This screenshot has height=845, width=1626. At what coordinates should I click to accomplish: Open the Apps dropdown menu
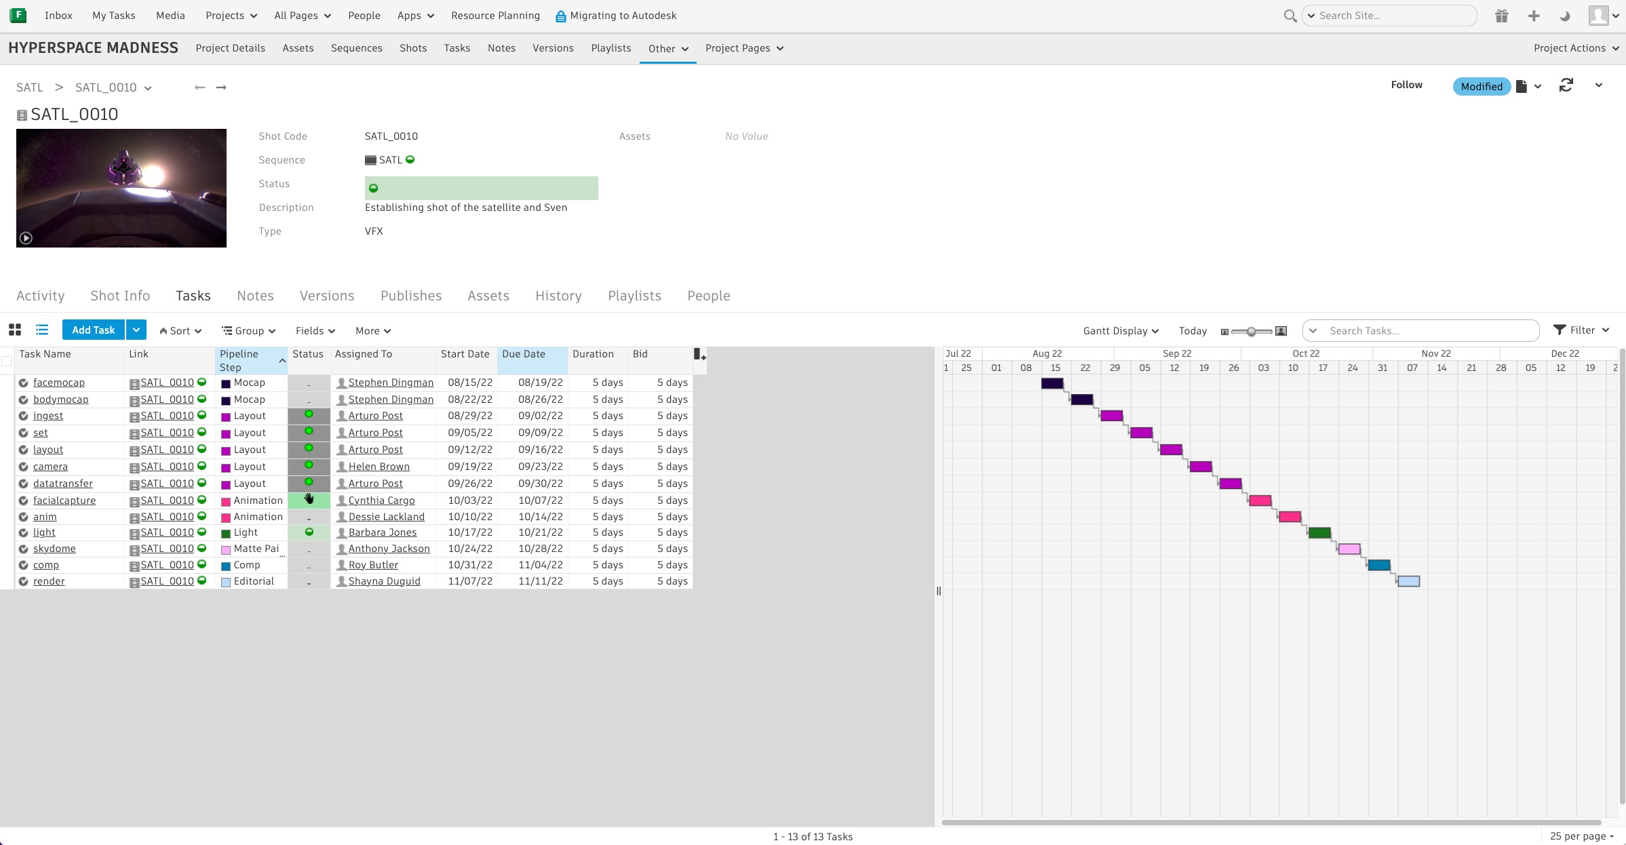coord(416,16)
